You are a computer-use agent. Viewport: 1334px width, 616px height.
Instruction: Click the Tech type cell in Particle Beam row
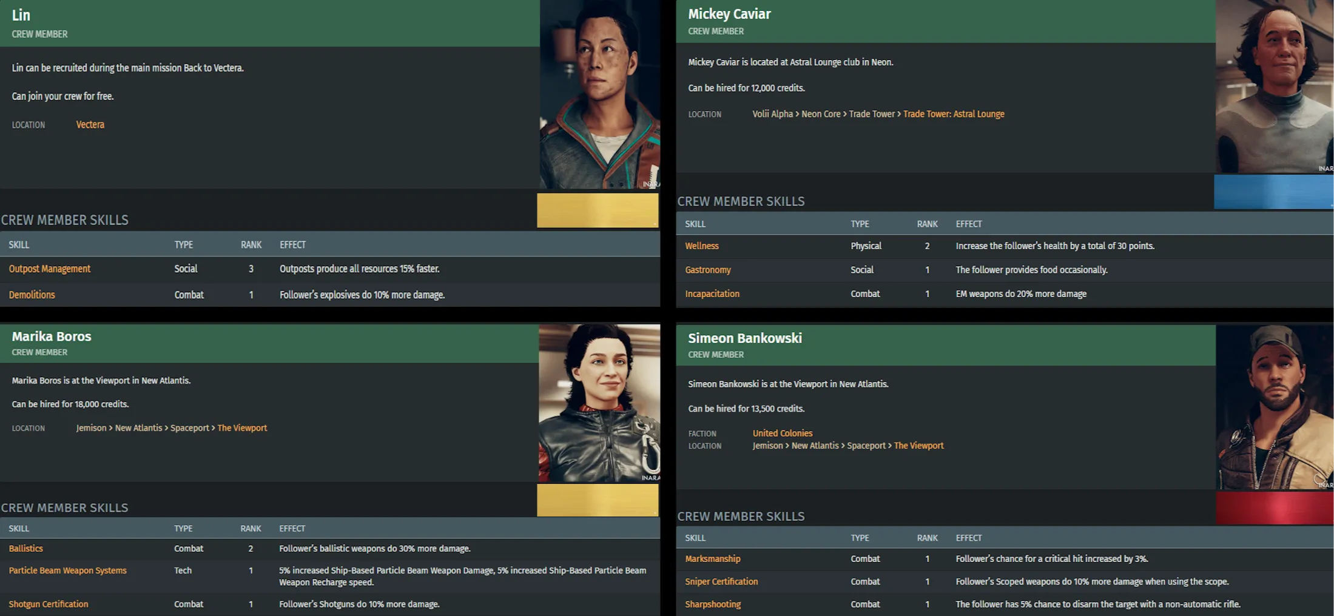(183, 571)
